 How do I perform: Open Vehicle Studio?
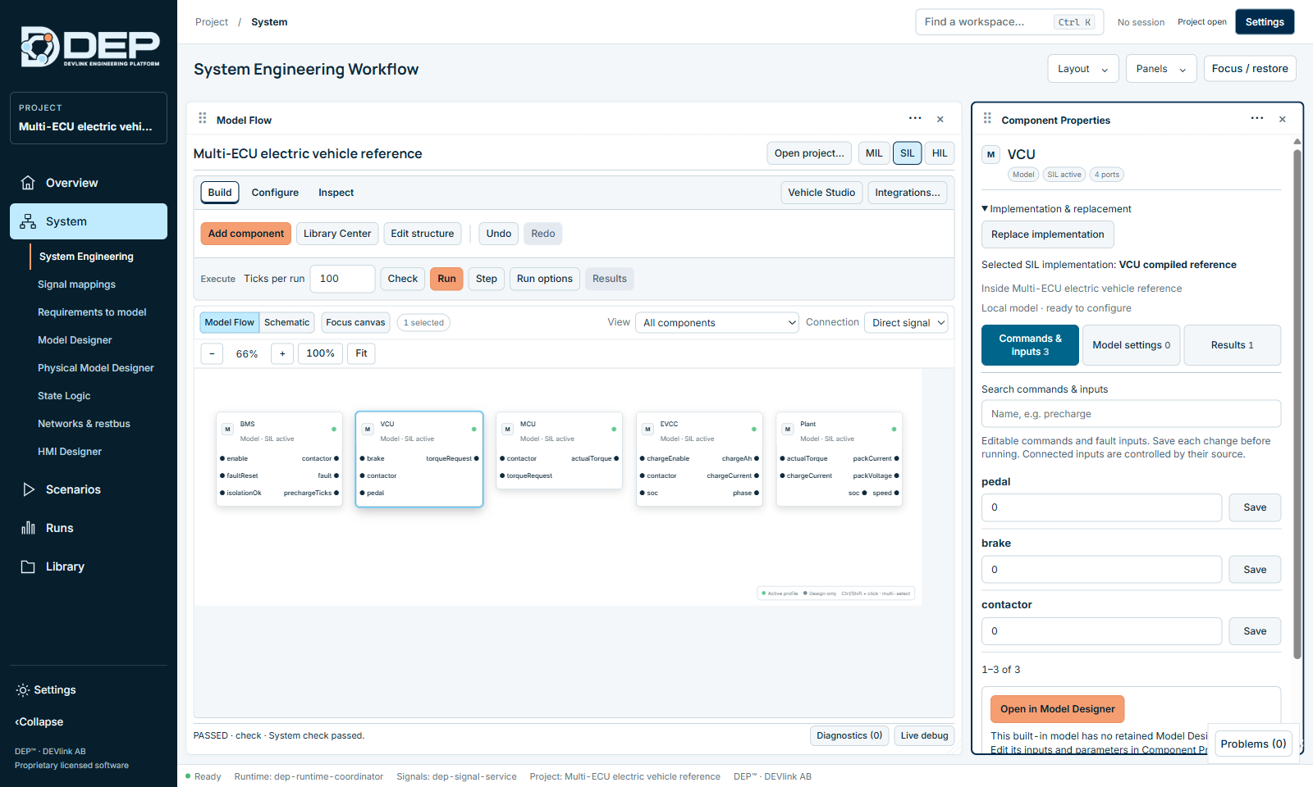tap(821, 193)
